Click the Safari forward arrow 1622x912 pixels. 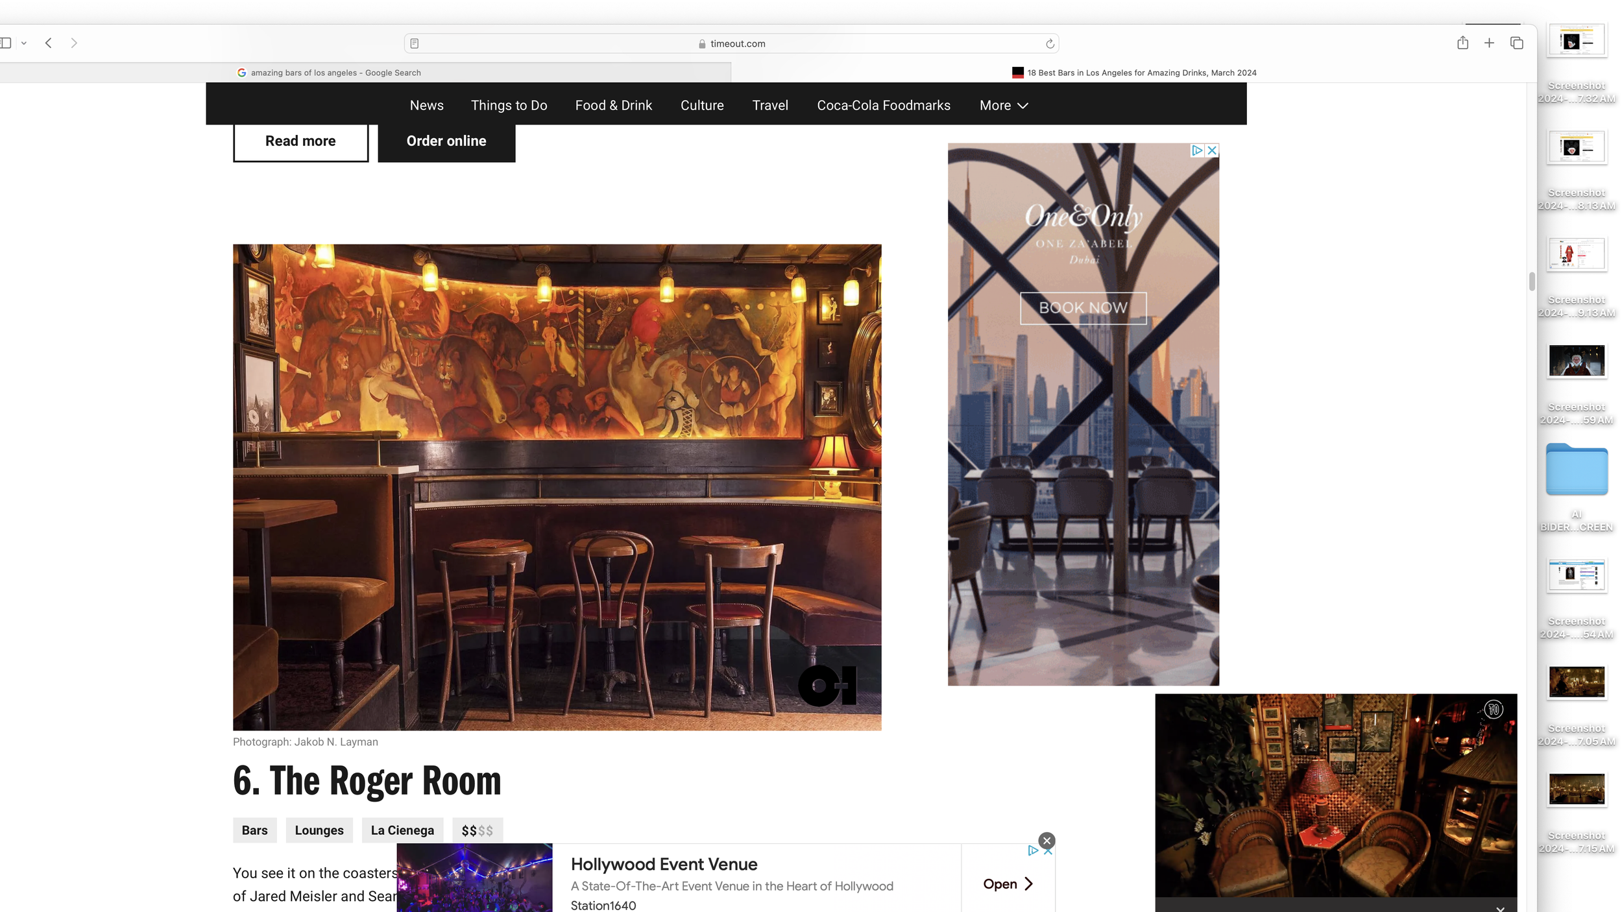tap(74, 43)
